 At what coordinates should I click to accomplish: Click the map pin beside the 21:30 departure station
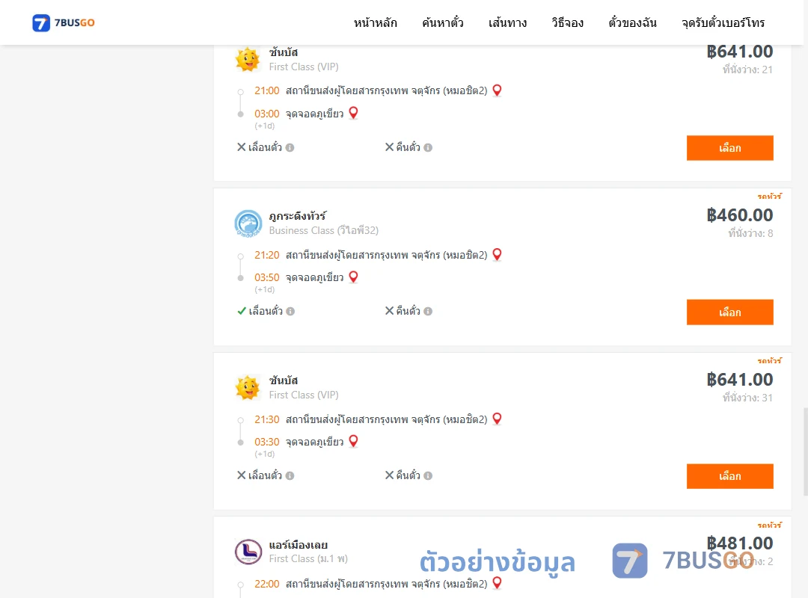498,419
